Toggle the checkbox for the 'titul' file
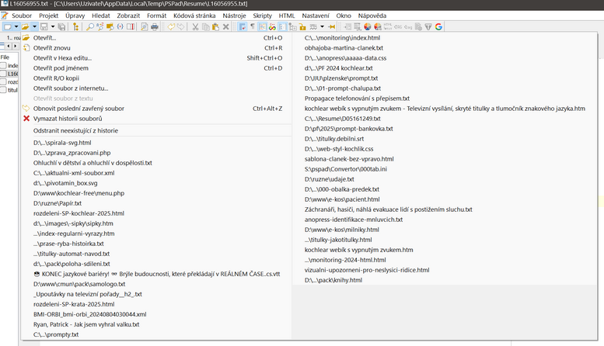Image resolution: width=604 pixels, height=346 pixels. pos(4,90)
